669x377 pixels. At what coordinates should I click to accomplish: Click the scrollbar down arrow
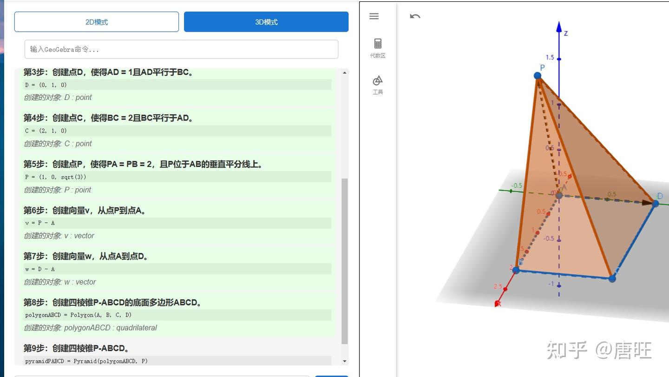click(x=344, y=361)
